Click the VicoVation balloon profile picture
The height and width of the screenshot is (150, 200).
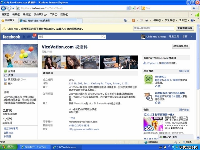click(20, 56)
